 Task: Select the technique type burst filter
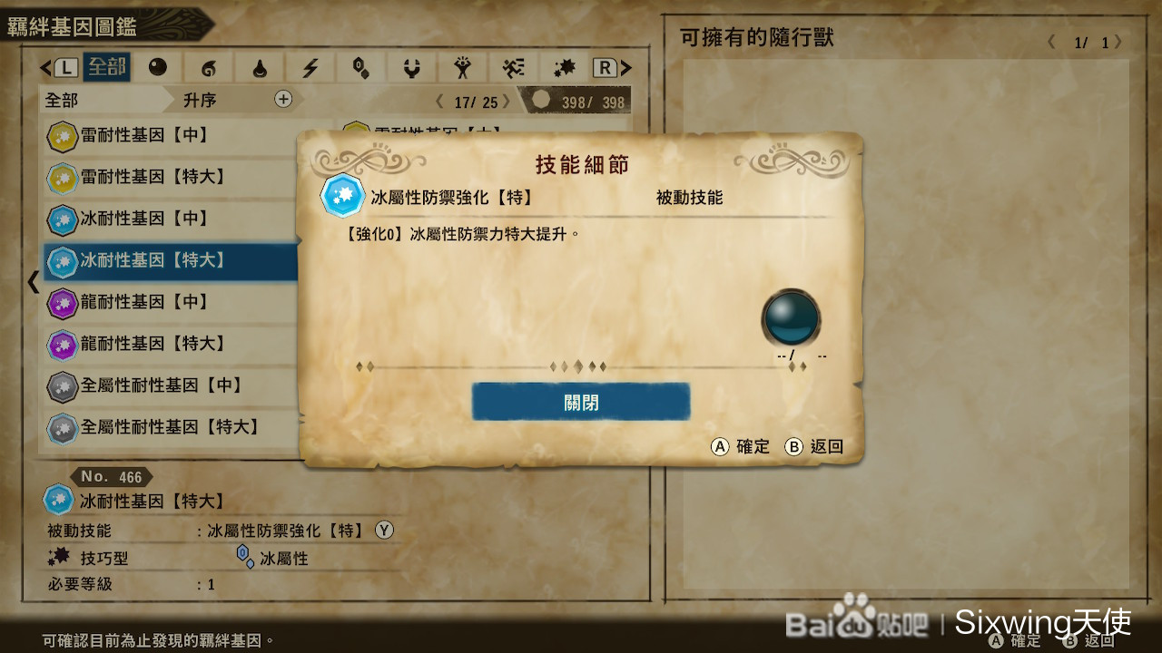pos(565,67)
